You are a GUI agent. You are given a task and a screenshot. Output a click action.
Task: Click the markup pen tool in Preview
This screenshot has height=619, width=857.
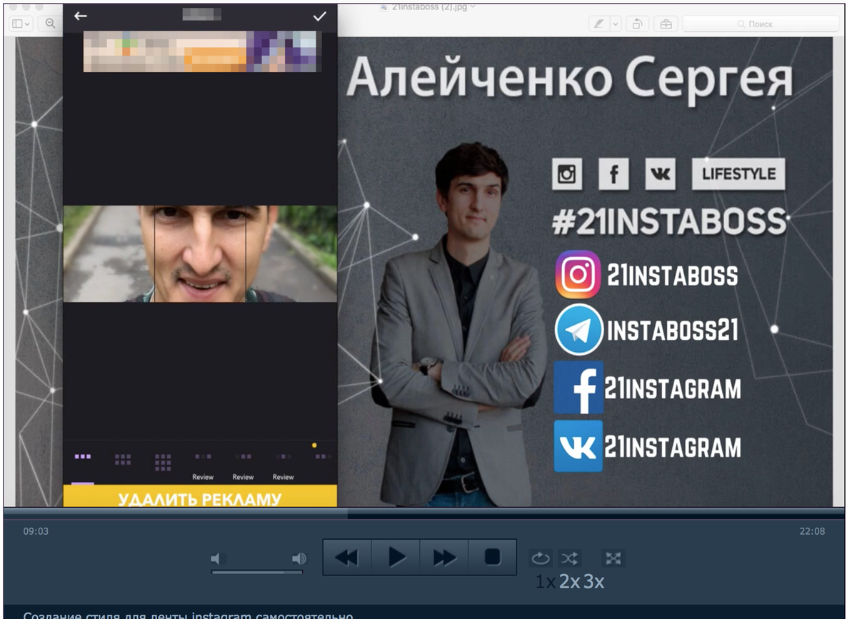[x=598, y=24]
